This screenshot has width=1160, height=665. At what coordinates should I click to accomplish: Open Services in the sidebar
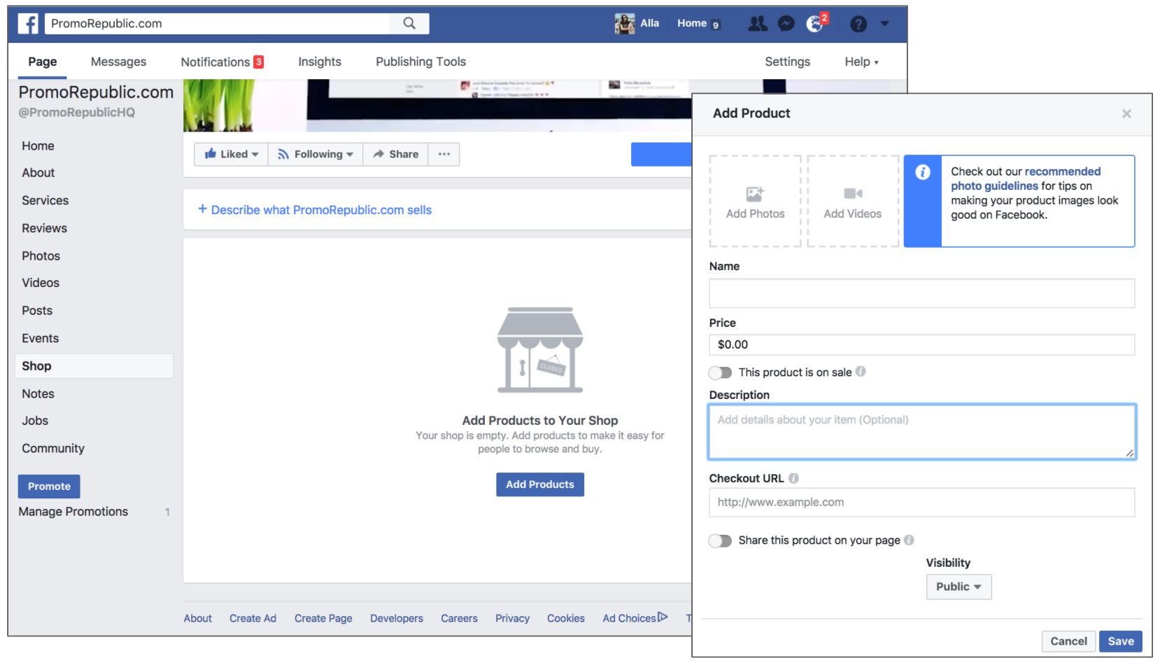[x=45, y=200]
